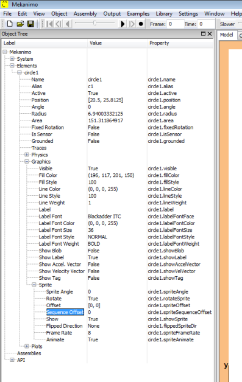The height and width of the screenshot is (382, 242).
Task: Open the Window menu
Action: click(215, 14)
